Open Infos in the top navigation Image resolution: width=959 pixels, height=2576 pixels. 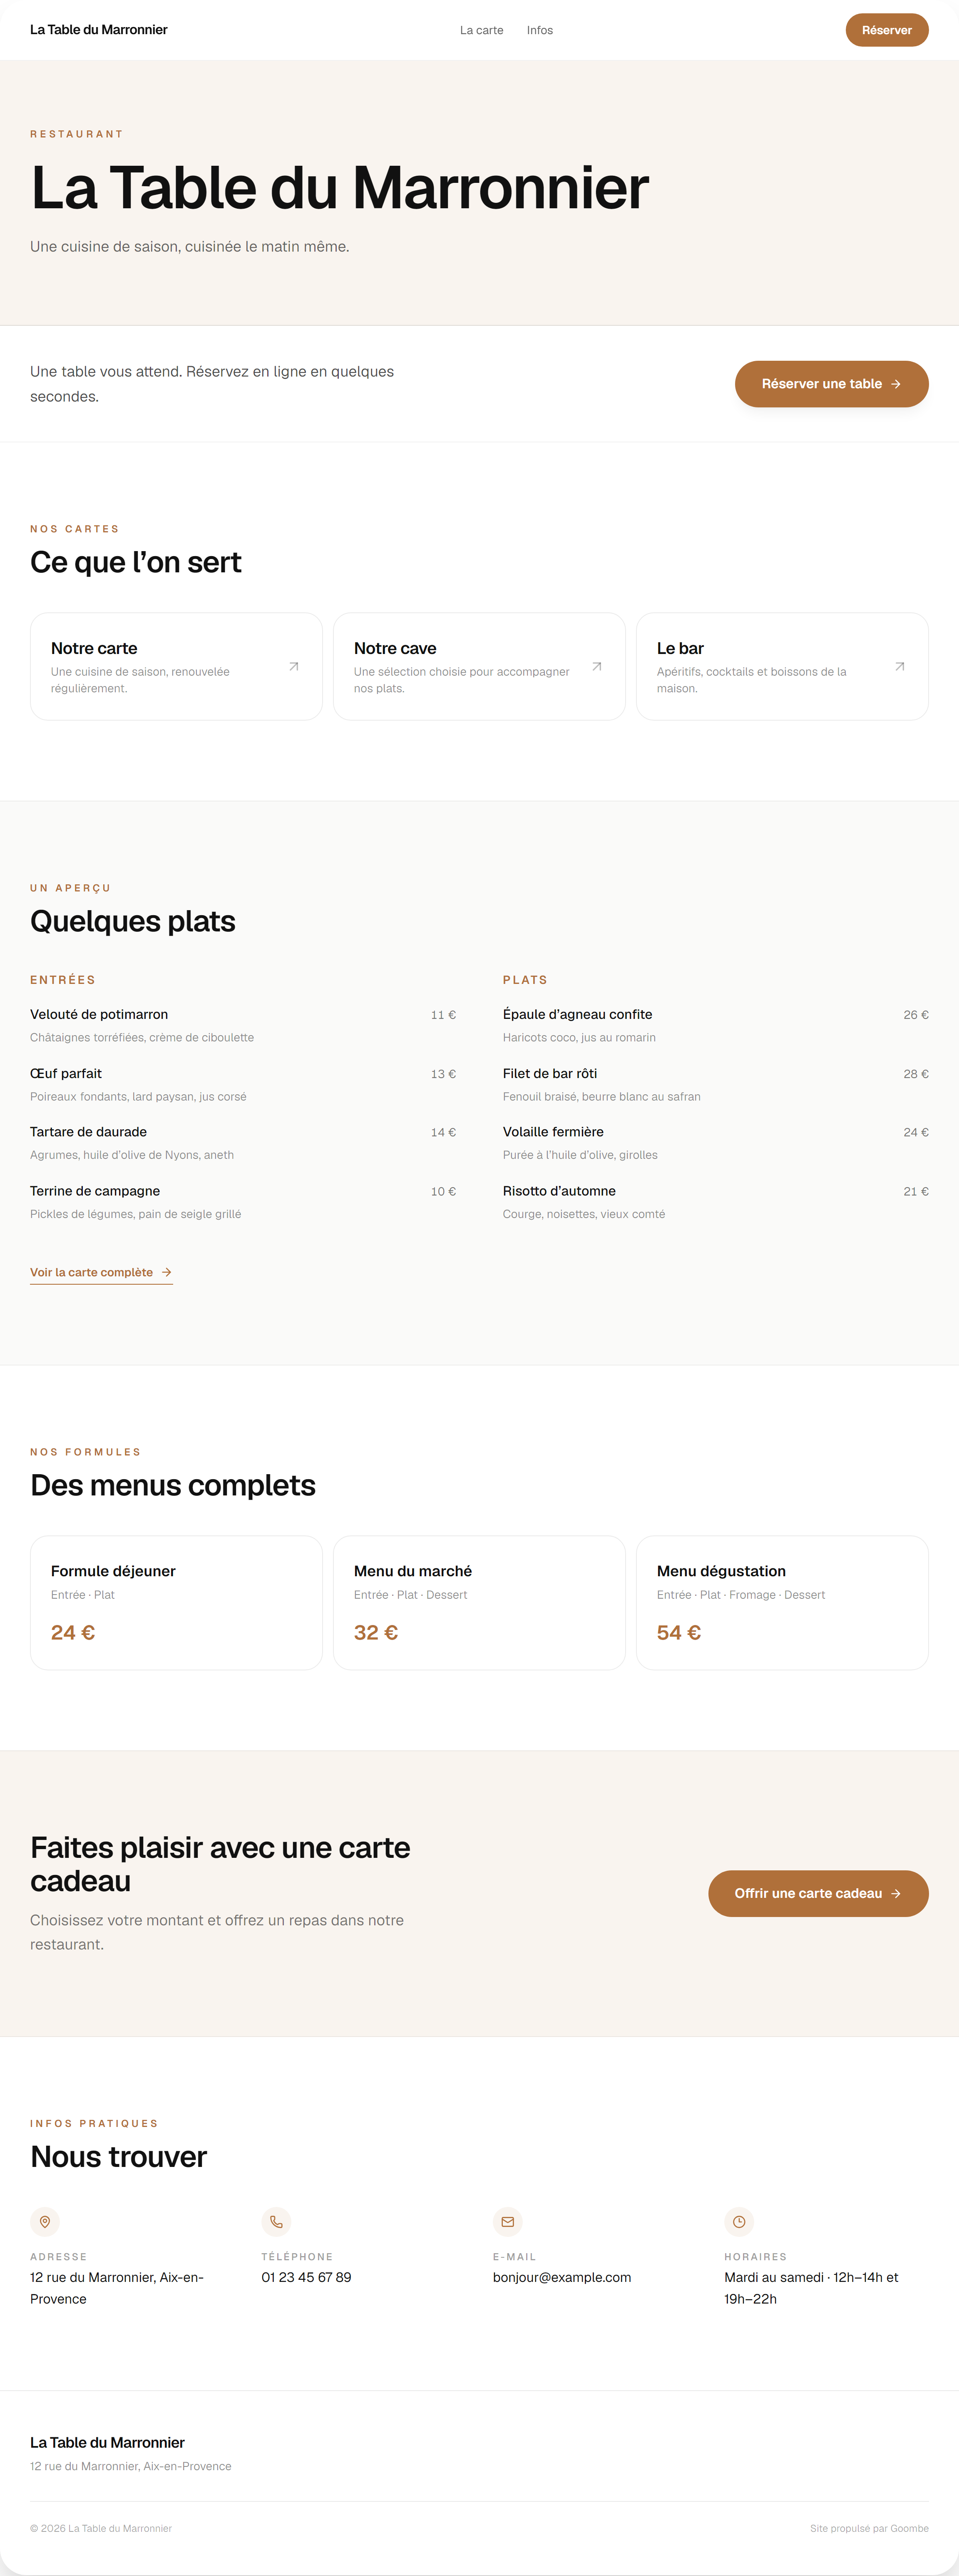coord(539,30)
